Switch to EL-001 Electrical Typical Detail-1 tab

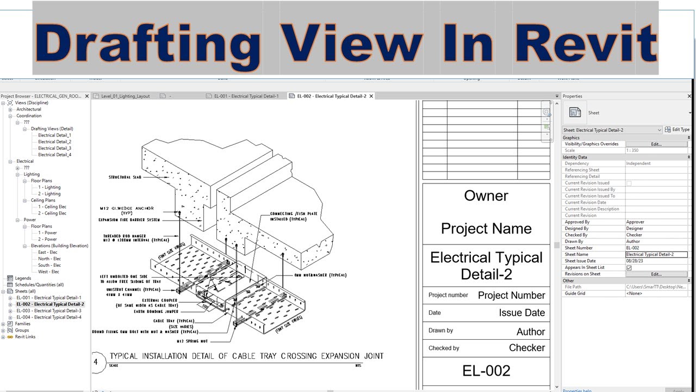point(246,96)
